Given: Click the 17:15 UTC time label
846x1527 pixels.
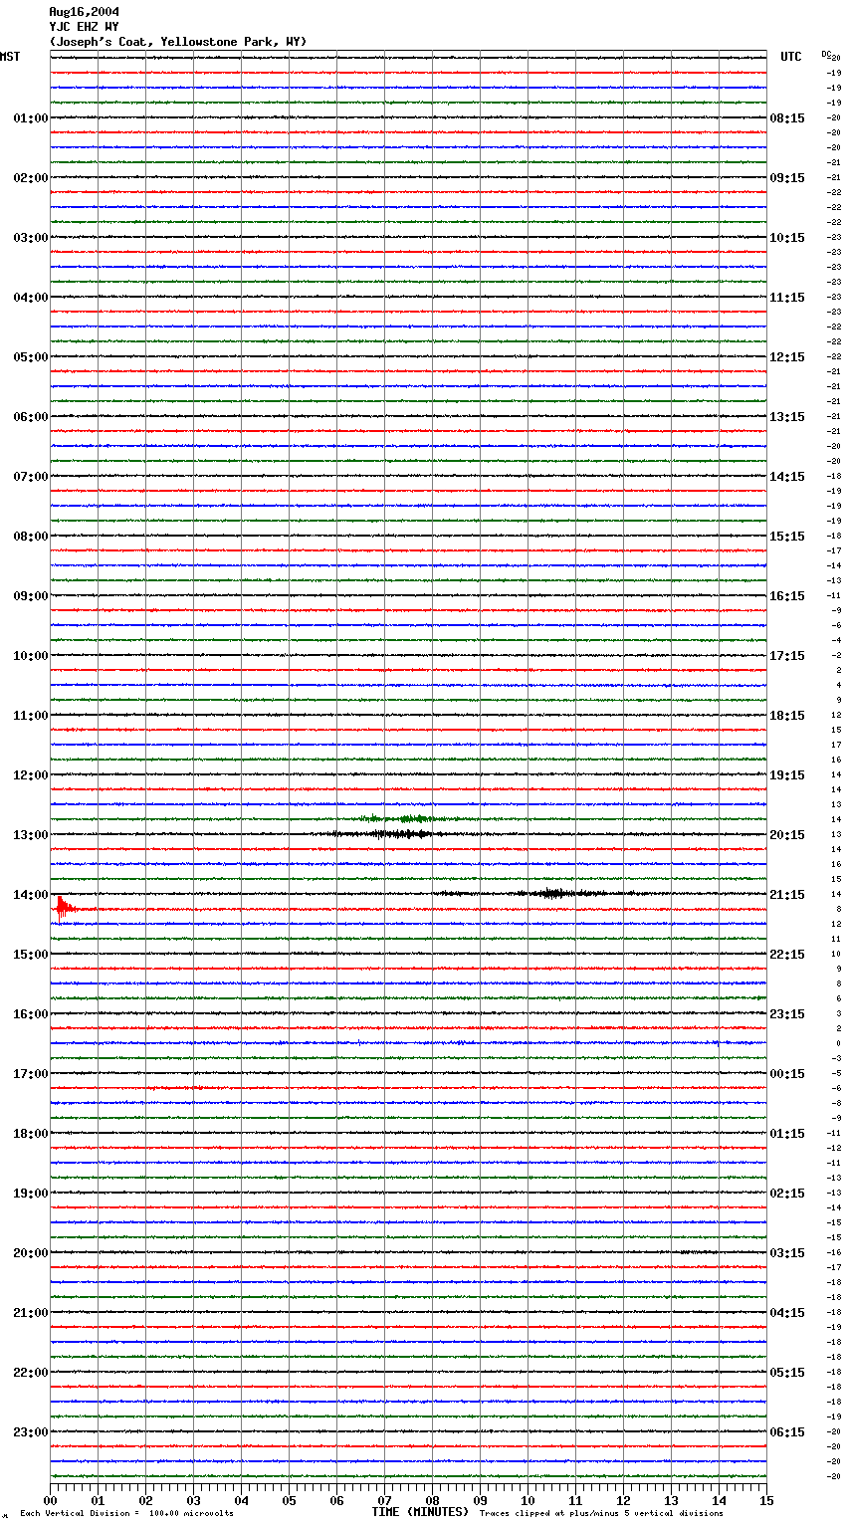Looking at the screenshot, I should (787, 656).
